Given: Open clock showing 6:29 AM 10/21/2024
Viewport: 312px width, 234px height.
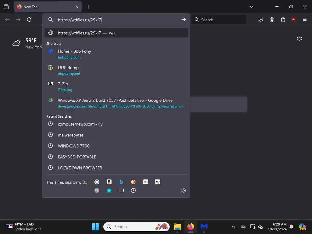Looking at the screenshot, I should point(277,227).
